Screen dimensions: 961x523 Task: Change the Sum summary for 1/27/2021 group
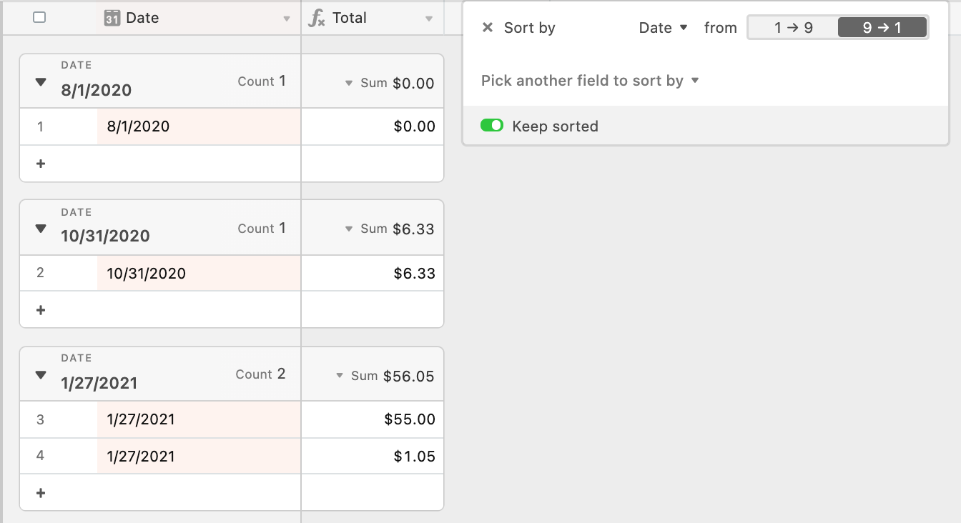[385, 376]
